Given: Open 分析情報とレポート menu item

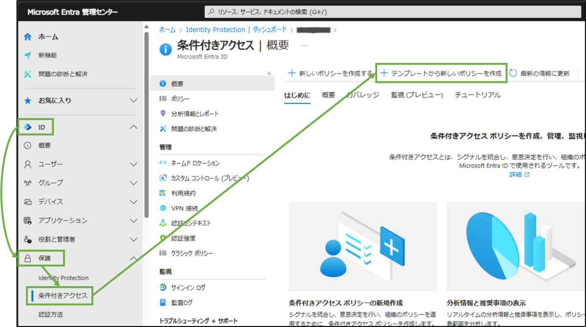Looking at the screenshot, I should [x=195, y=114].
